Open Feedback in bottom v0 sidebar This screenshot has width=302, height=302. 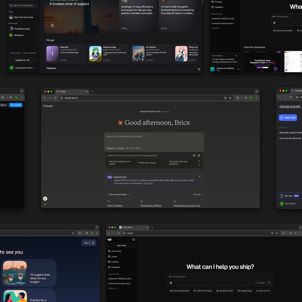(114, 267)
